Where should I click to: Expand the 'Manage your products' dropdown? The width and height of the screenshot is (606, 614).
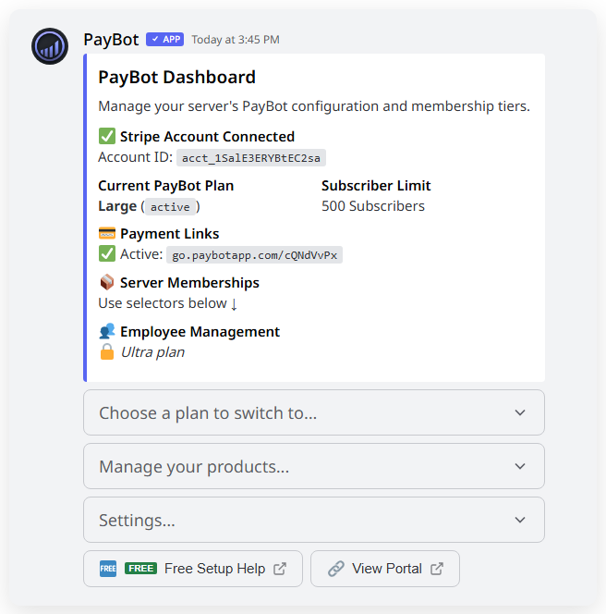(x=314, y=467)
